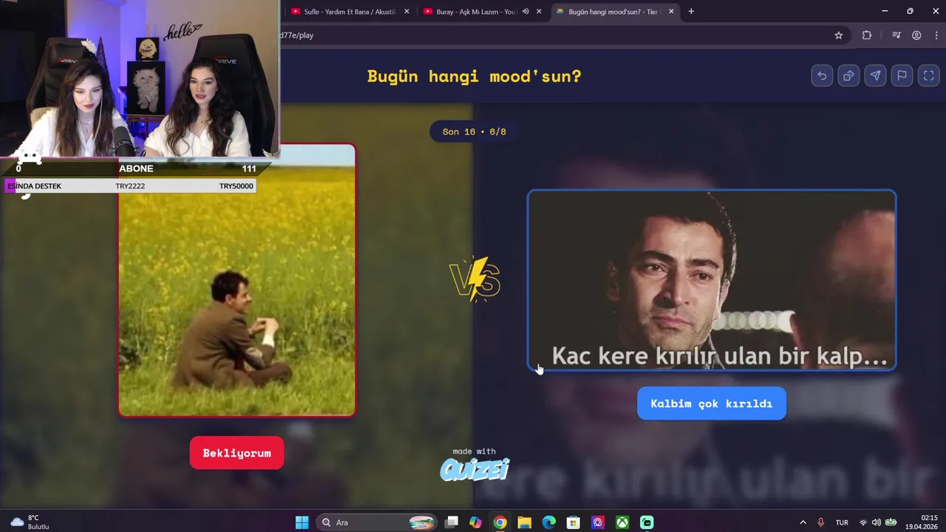Click the flag report icon
This screenshot has width=946, height=532.
pyautogui.click(x=902, y=76)
